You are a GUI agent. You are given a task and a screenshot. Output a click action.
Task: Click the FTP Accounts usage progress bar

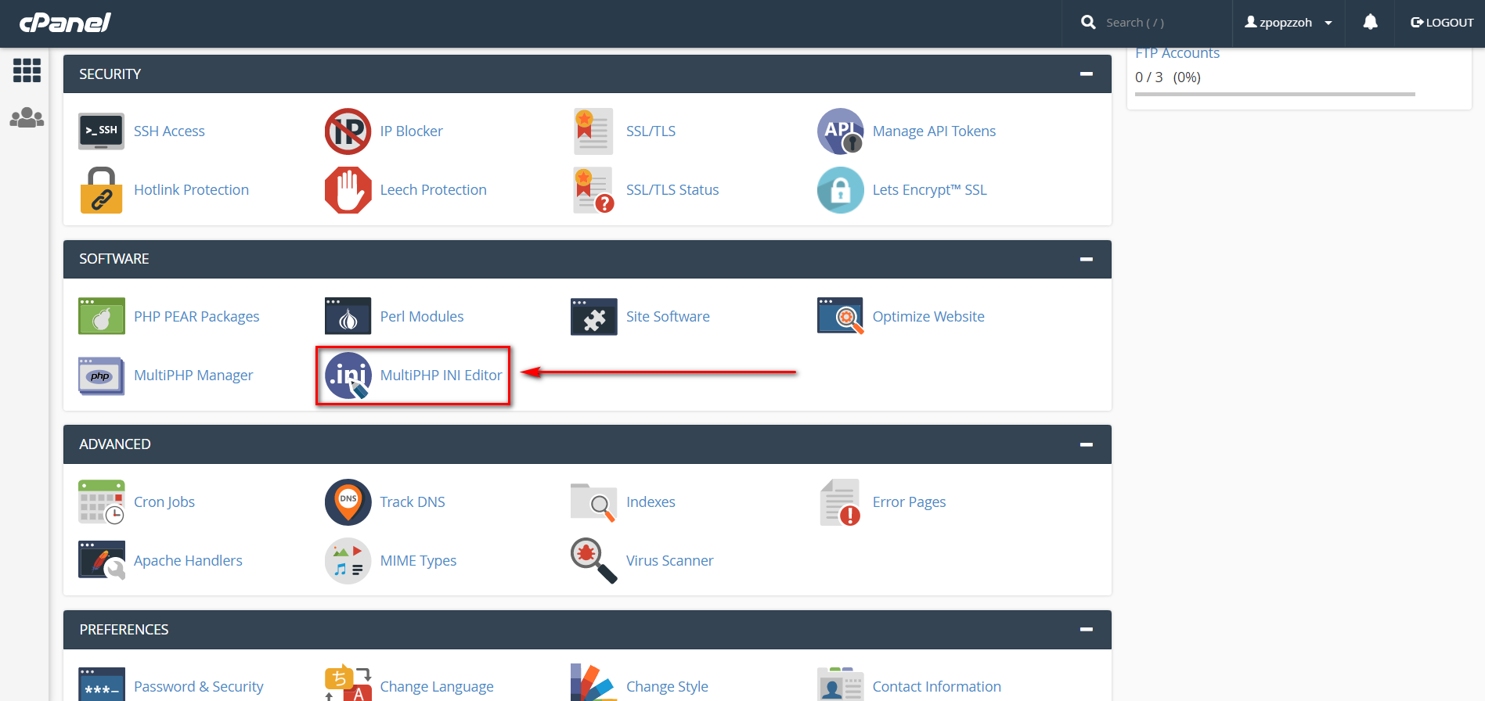(x=1275, y=94)
